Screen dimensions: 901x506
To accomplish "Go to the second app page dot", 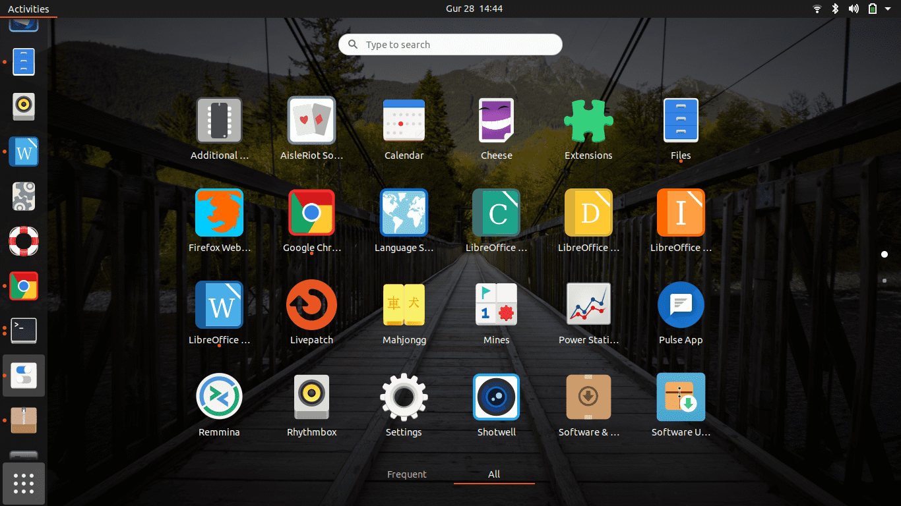I will (x=885, y=281).
